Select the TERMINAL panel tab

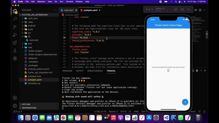coord(111,71)
